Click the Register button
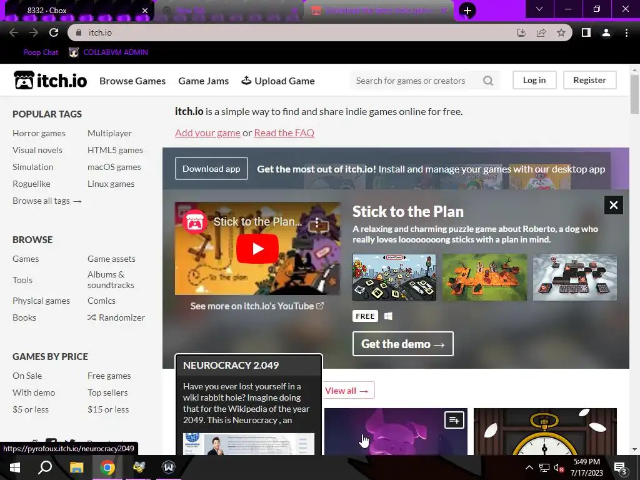This screenshot has width=640, height=480. pos(590,80)
